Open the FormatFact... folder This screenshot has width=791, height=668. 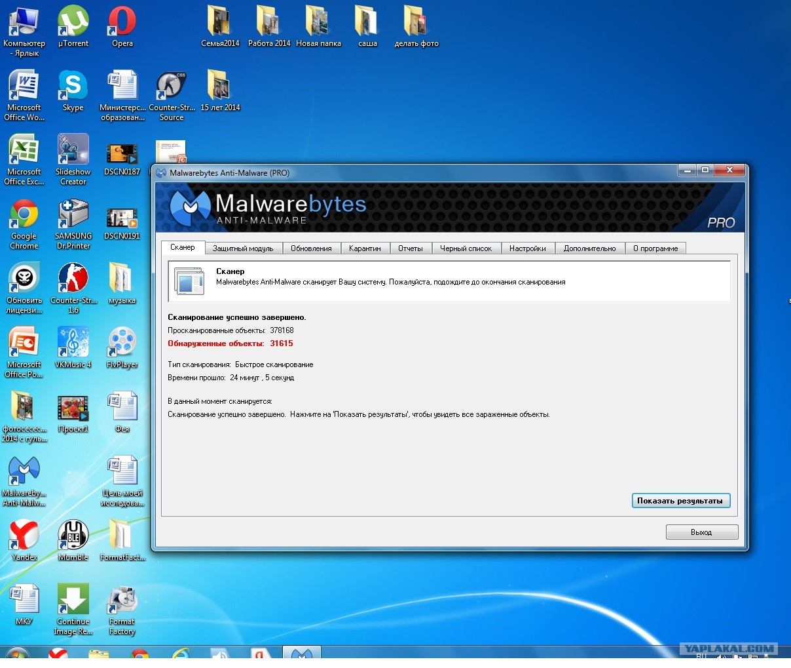[x=122, y=540]
